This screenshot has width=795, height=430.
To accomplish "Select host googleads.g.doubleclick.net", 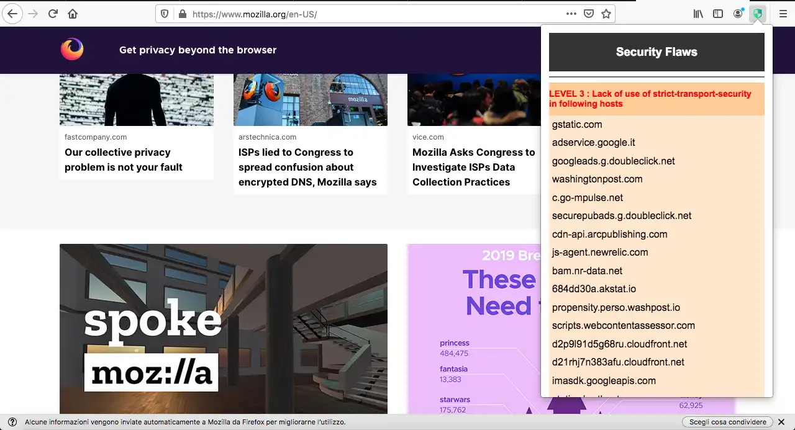I will (x=613, y=161).
